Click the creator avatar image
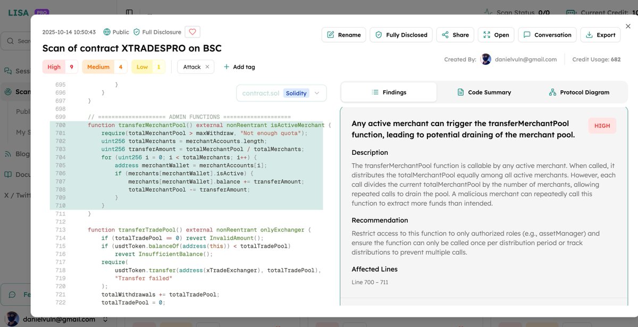This screenshot has width=638, height=327. (486, 59)
